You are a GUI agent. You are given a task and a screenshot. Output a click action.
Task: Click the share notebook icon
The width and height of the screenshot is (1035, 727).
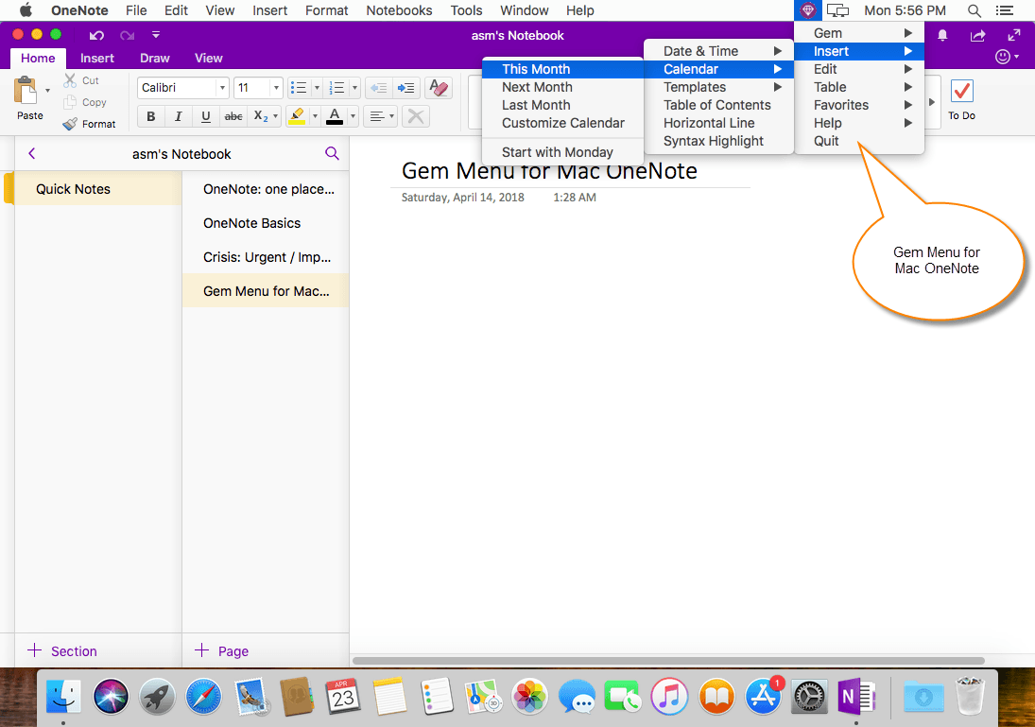(978, 36)
